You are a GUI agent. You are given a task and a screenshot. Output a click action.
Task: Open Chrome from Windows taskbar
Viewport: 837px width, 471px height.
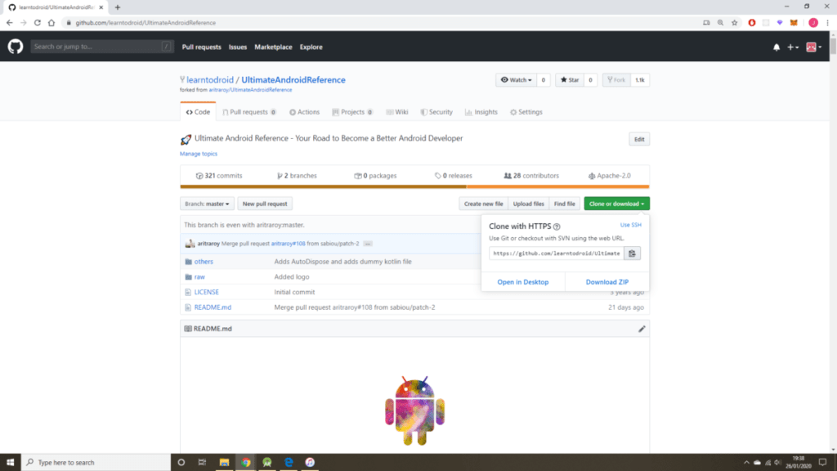(x=245, y=462)
